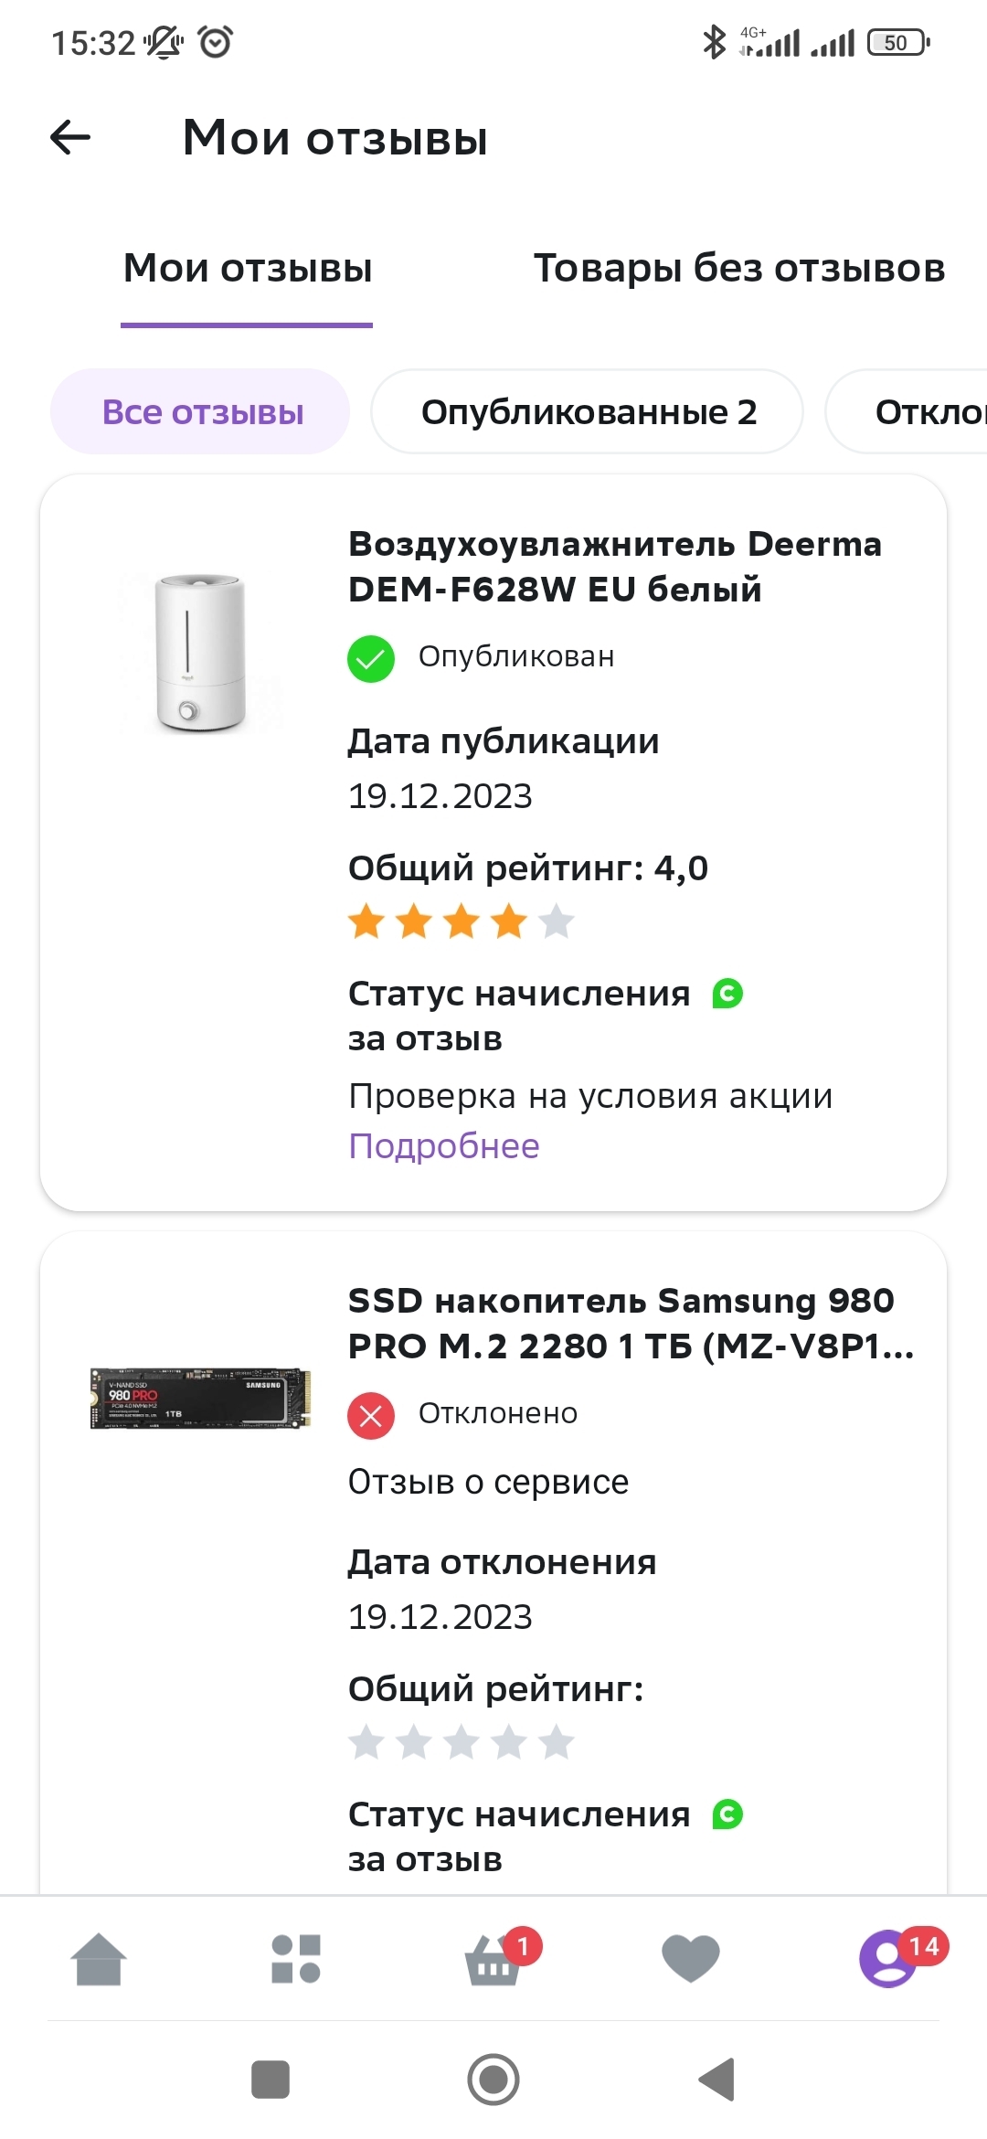Select the "Все отзывы" filter chip
The height and width of the screenshot is (2139, 987).
(x=202, y=412)
